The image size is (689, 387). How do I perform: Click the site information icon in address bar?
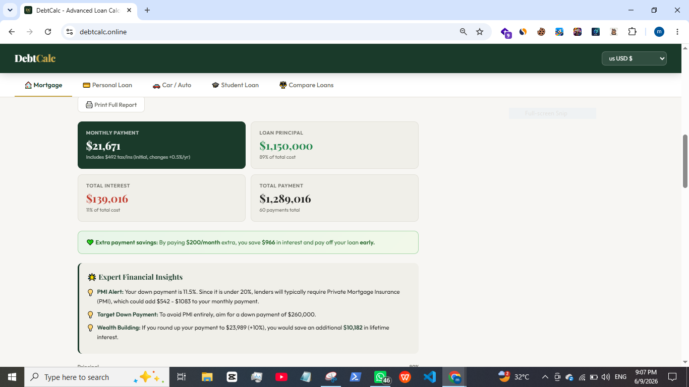(70, 32)
